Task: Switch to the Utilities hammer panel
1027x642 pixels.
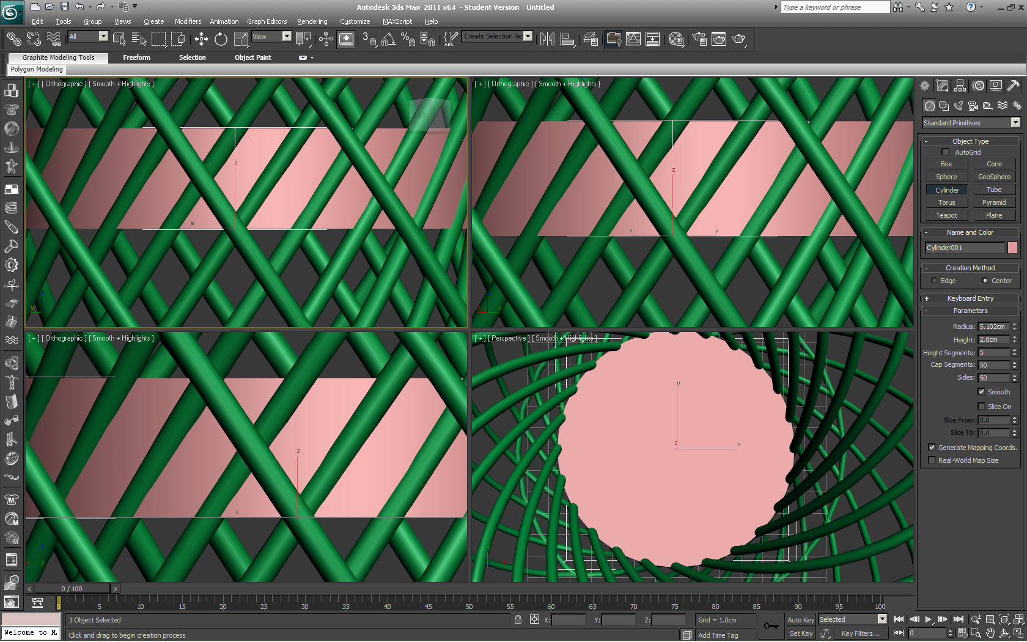Action: (1014, 86)
